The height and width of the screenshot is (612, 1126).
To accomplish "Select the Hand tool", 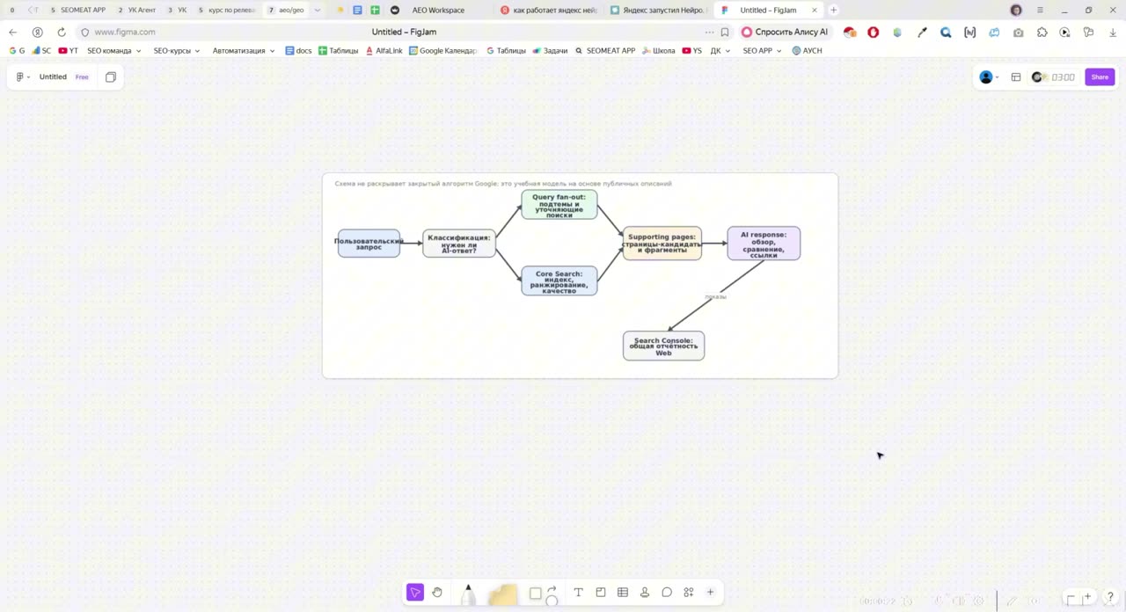I will coord(437,593).
